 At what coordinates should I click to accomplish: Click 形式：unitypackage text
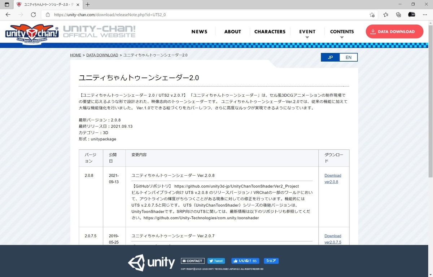click(x=97, y=139)
